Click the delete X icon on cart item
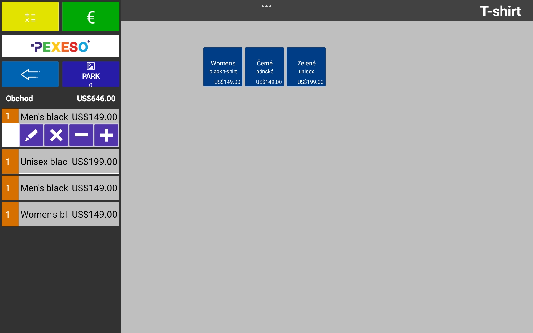The width and height of the screenshot is (533, 333). (x=56, y=135)
